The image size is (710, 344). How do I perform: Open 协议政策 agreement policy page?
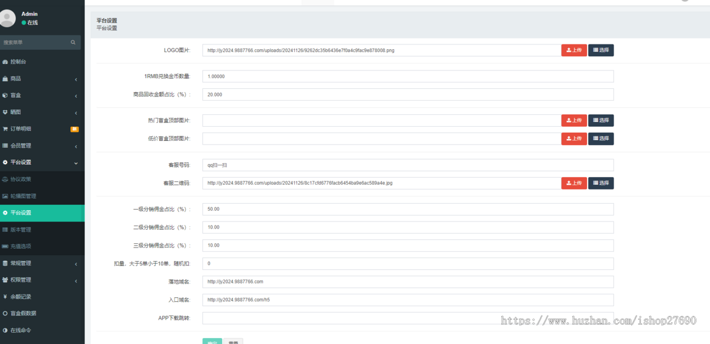tap(21, 179)
